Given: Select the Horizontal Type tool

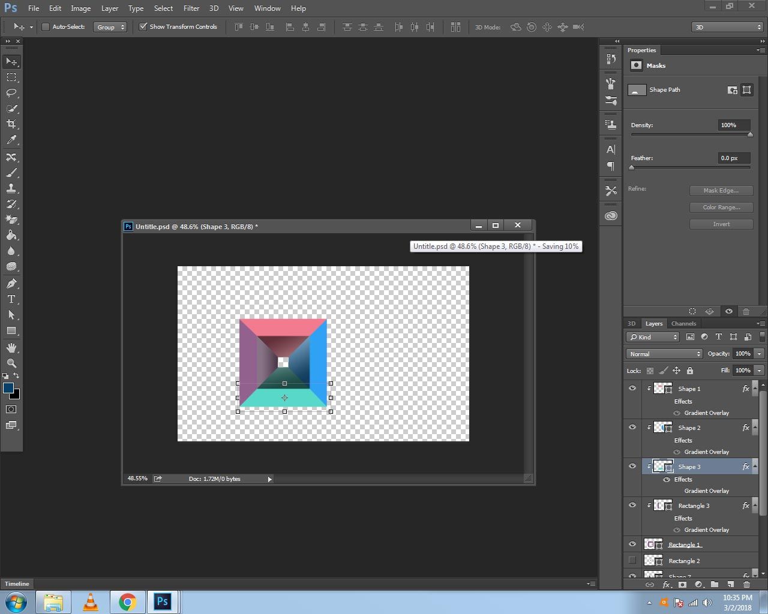Looking at the screenshot, I should [x=11, y=299].
